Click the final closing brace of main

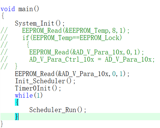click(2, 124)
